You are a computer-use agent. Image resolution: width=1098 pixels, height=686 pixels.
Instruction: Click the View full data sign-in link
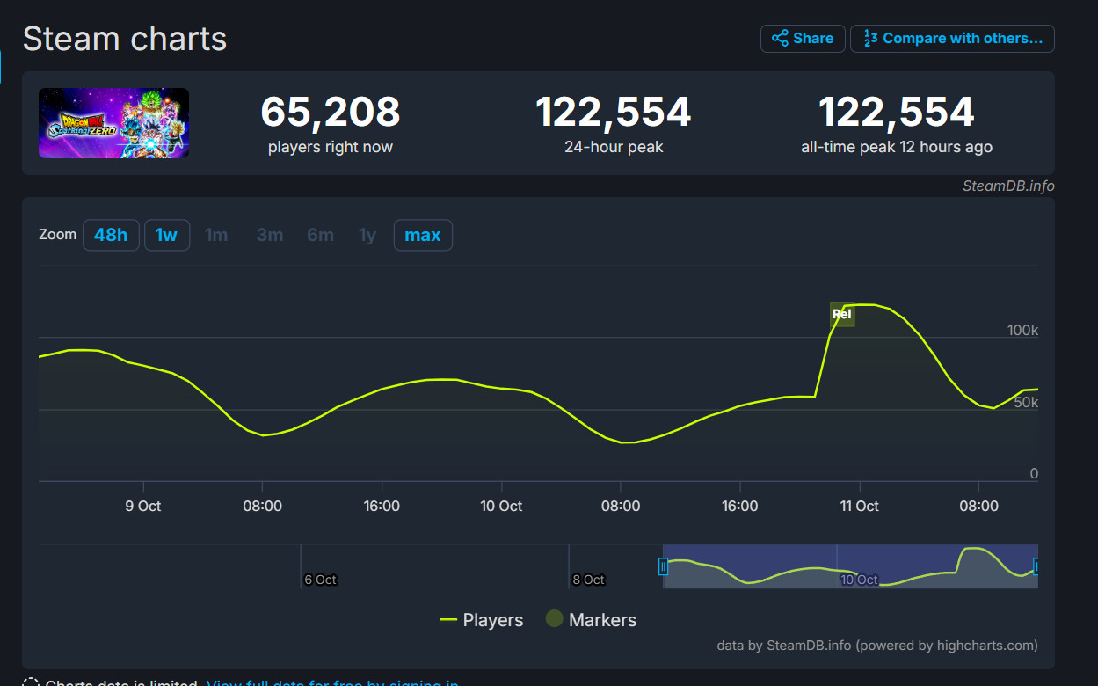point(332,683)
